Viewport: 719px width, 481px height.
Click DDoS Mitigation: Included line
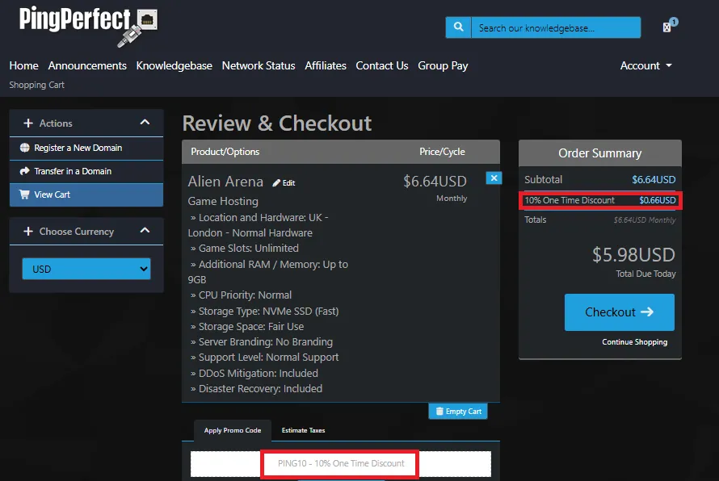(x=254, y=373)
